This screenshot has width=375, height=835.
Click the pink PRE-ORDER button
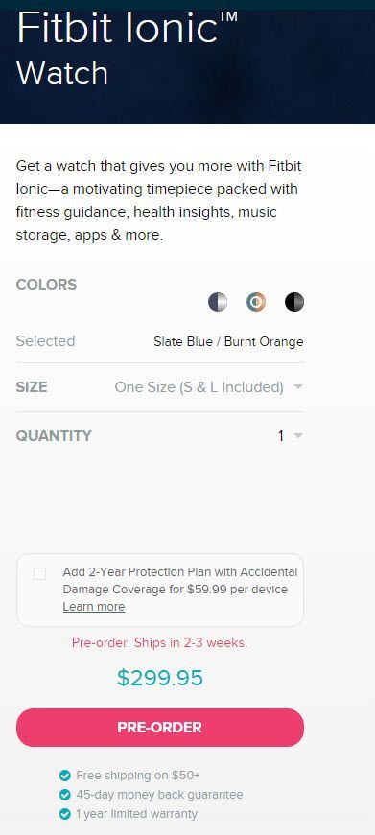click(160, 728)
